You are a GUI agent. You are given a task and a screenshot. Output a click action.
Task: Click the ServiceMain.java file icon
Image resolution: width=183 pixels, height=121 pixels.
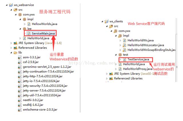(x=29, y=34)
